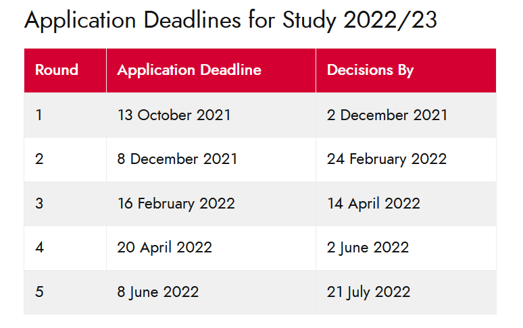Click the 2 December 2021 decision cell

click(406, 115)
